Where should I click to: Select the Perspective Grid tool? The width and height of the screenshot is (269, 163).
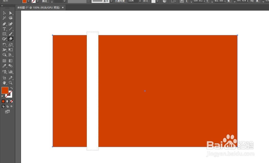click(x=11, y=55)
